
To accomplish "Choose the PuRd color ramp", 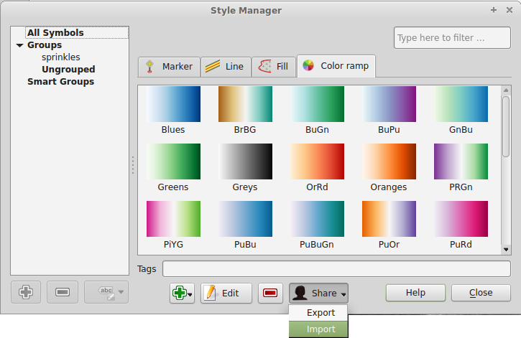I will pyautogui.click(x=461, y=219).
